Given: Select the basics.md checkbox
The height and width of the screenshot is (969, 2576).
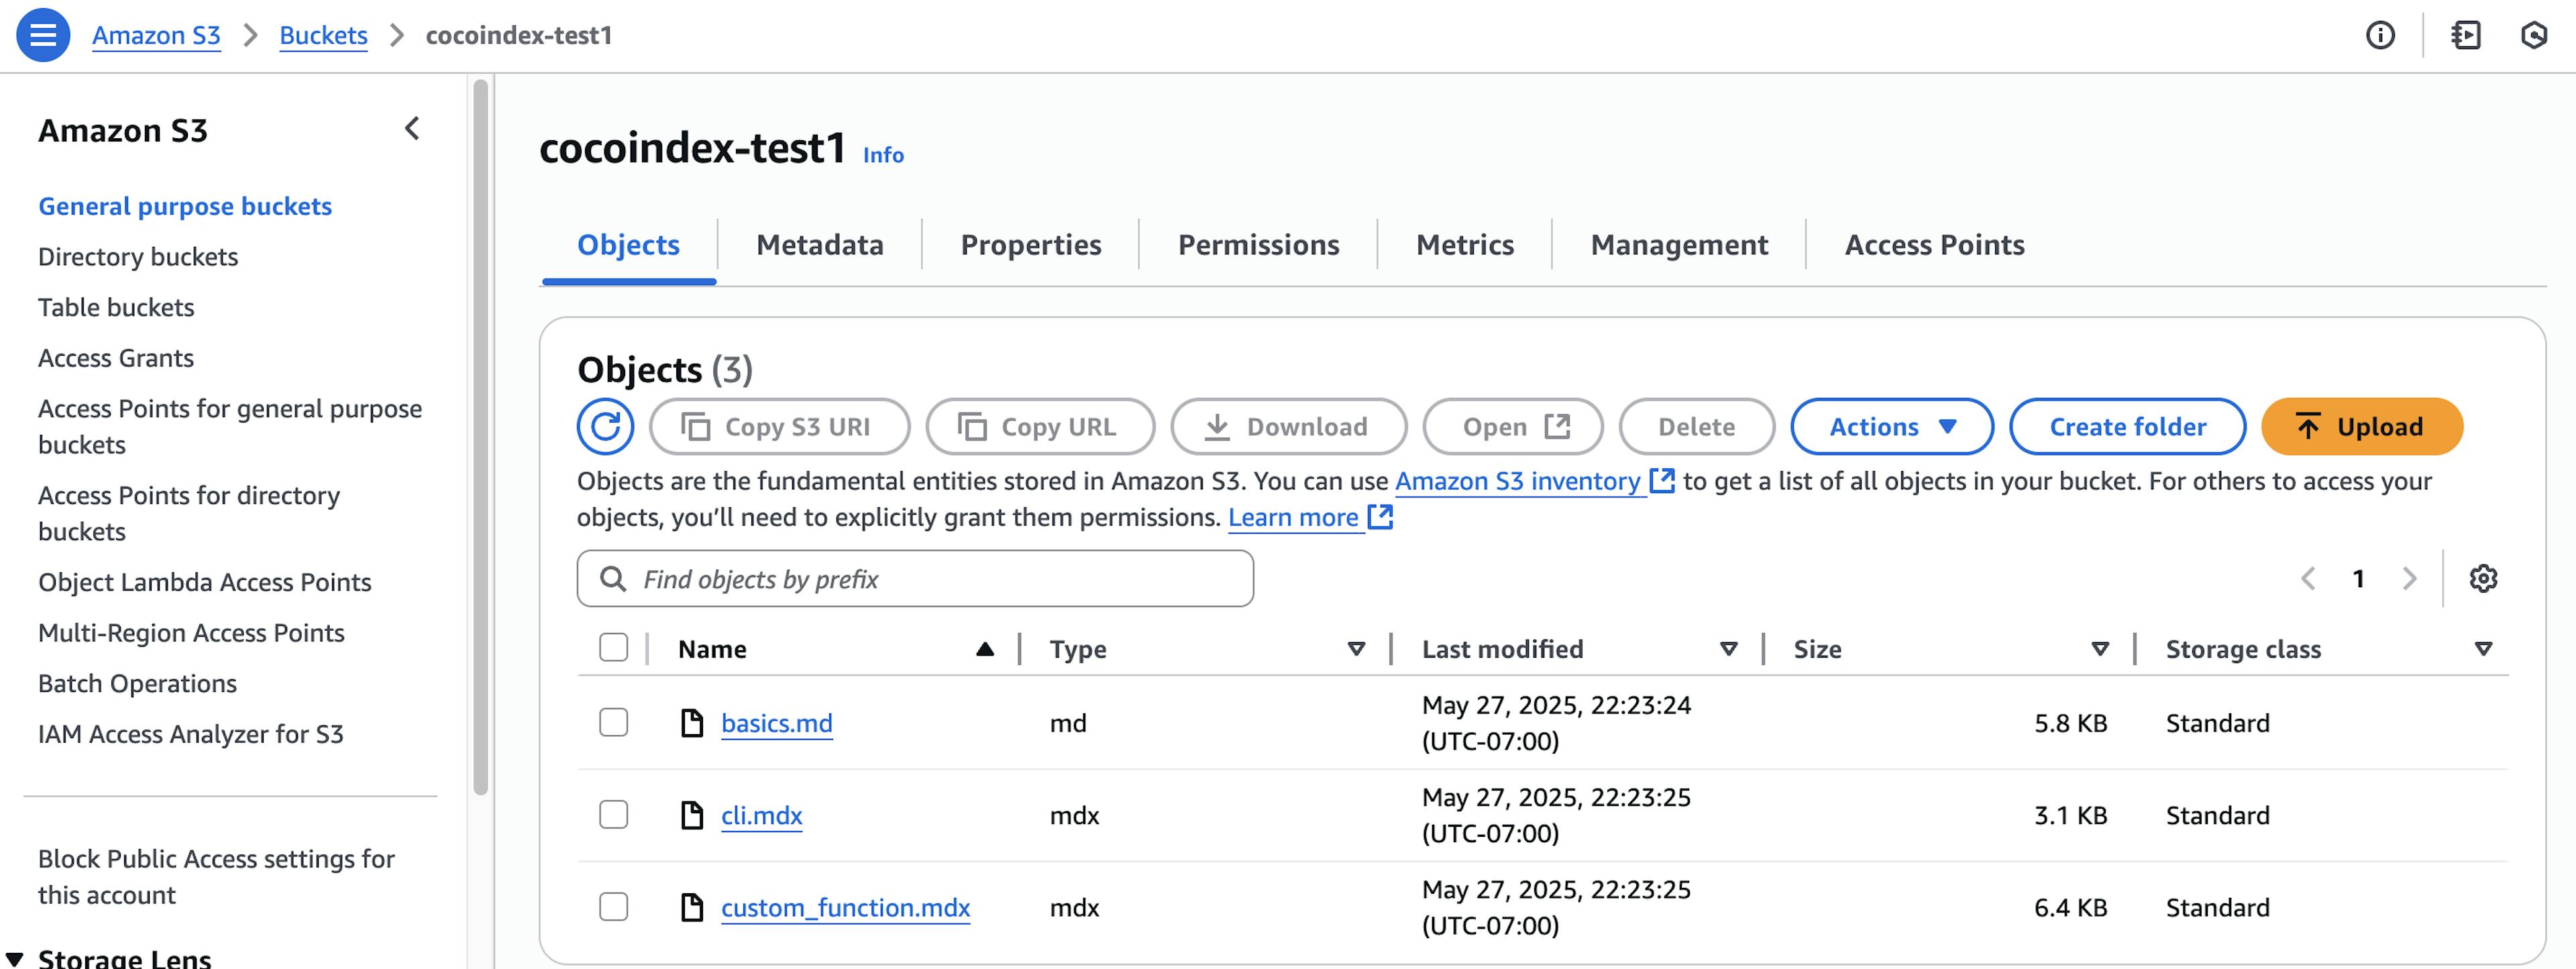Looking at the screenshot, I should pos(613,723).
